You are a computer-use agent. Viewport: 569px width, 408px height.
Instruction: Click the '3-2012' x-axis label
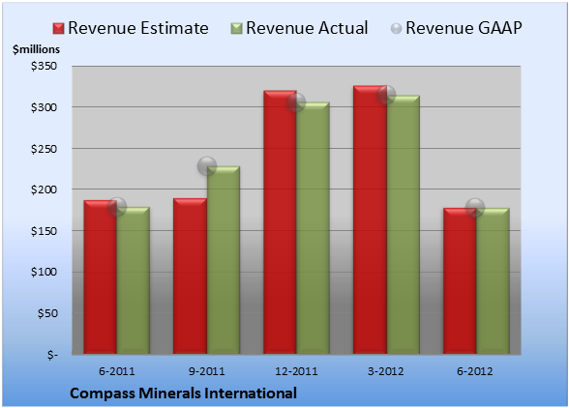386,371
